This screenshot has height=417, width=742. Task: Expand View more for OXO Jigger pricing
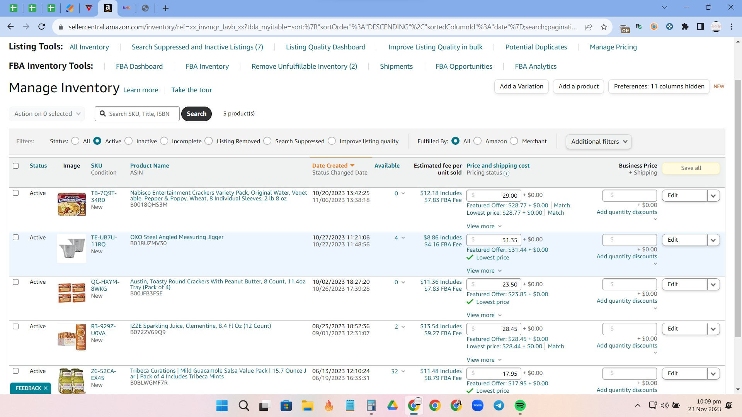coord(484,271)
